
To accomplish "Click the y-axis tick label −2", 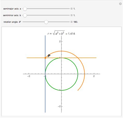I will pos(59,106).
